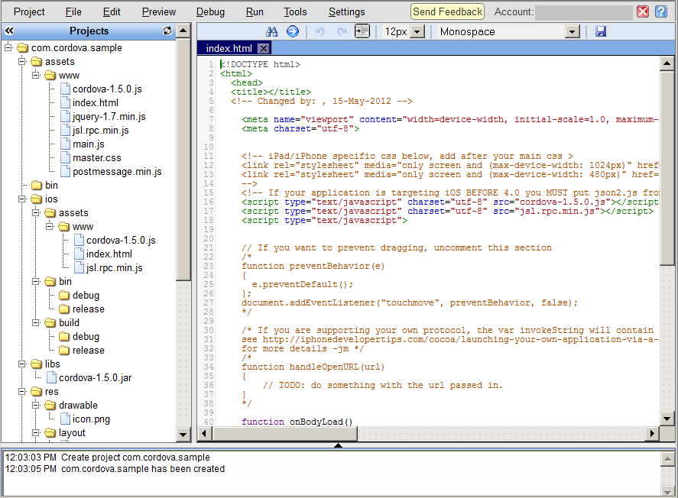This screenshot has height=498, width=678.
Task: Click the editor's vertical scroll-down arrow
Action: (667, 419)
